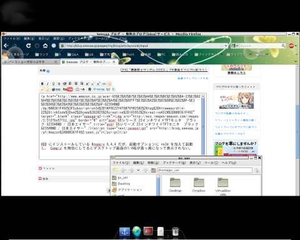The height and width of the screenshot is (240, 300).
Task: Click the Firefox stop loading button
Action: click(x=37, y=46)
